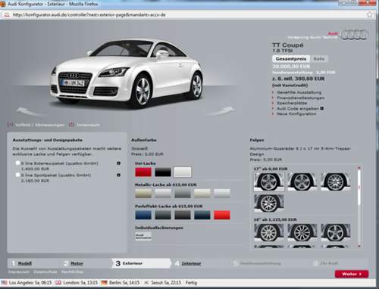The height and width of the screenshot is (289, 379).
Task: Click the white TT Coupé car image
Action: click(x=127, y=73)
